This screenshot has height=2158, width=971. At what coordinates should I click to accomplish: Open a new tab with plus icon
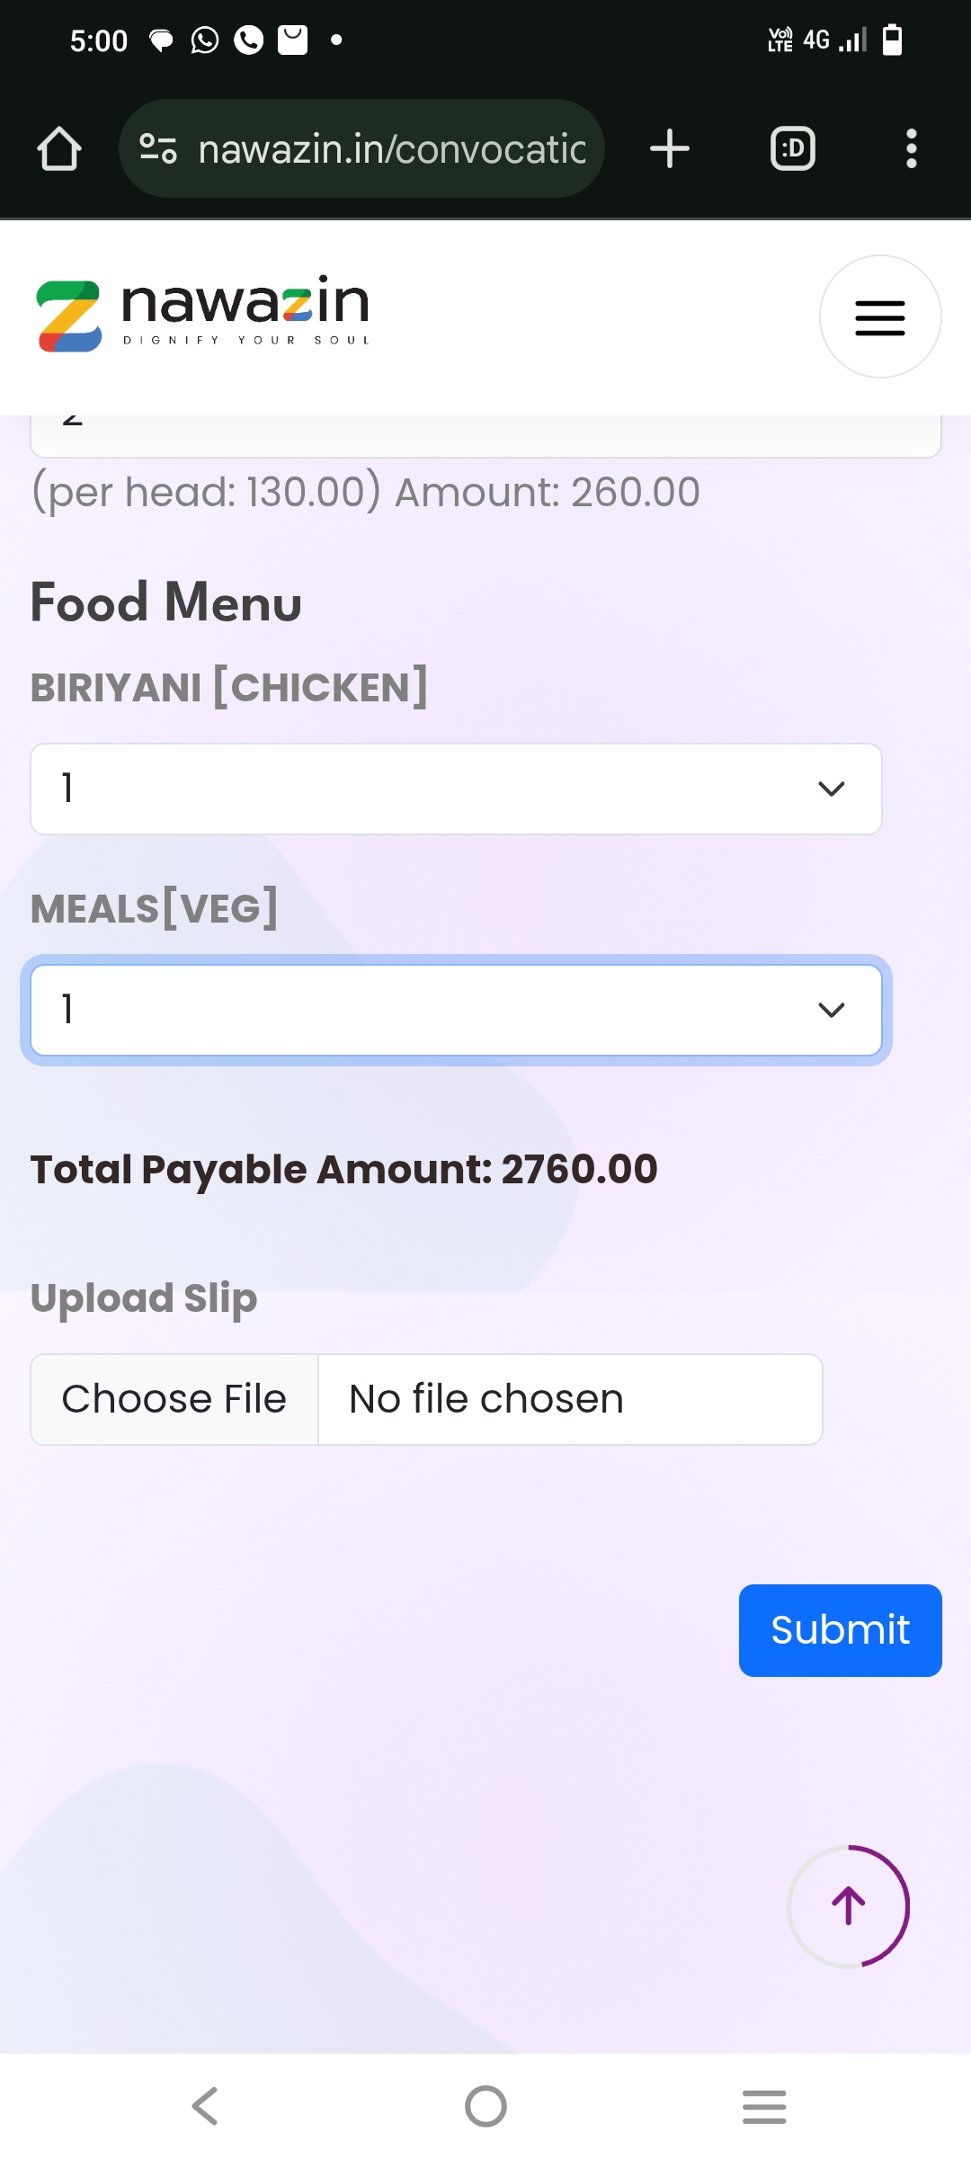(670, 149)
